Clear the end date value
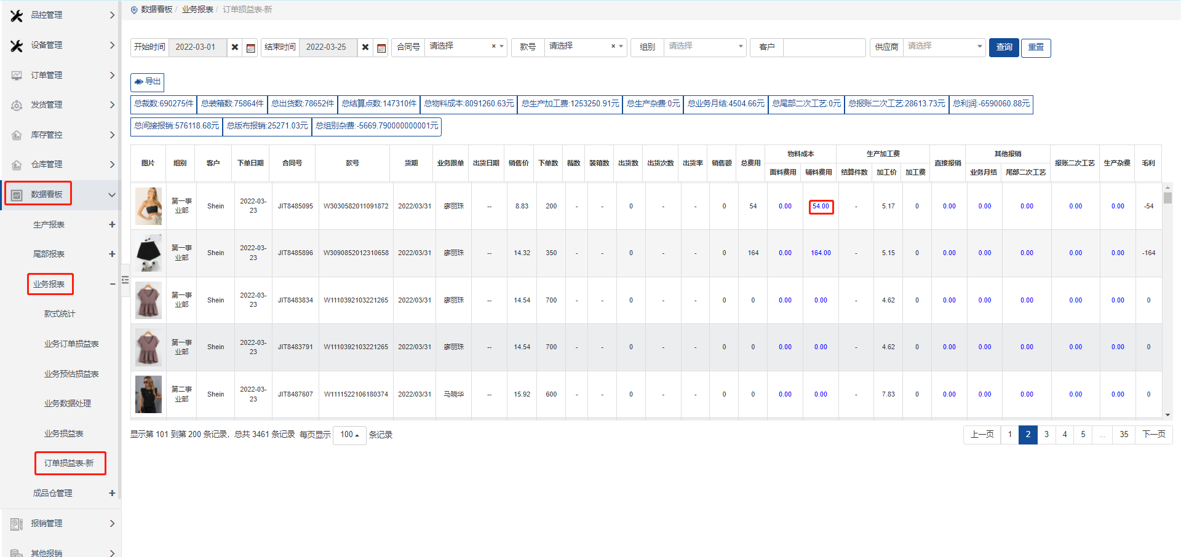The height and width of the screenshot is (557, 1181). click(x=365, y=47)
